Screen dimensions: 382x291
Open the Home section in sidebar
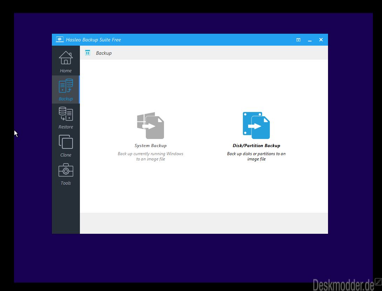(66, 62)
